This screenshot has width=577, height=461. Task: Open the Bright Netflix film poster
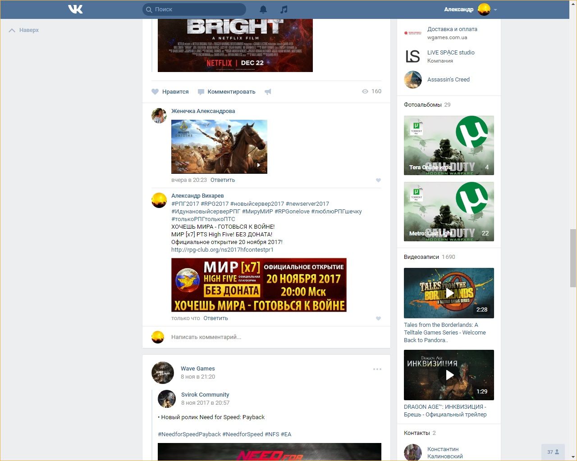[235, 45]
